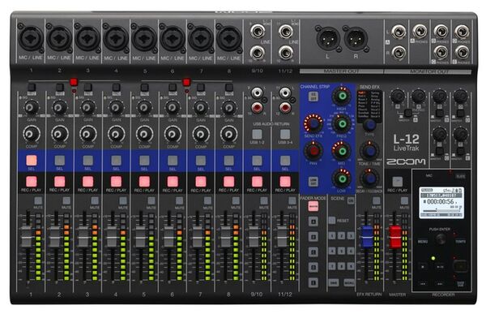Click the scene RECALL button

coord(349,282)
